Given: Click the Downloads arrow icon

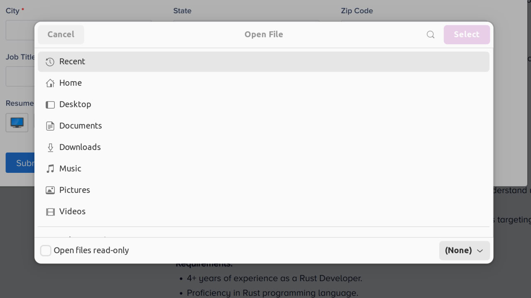Looking at the screenshot, I should 50,148.
